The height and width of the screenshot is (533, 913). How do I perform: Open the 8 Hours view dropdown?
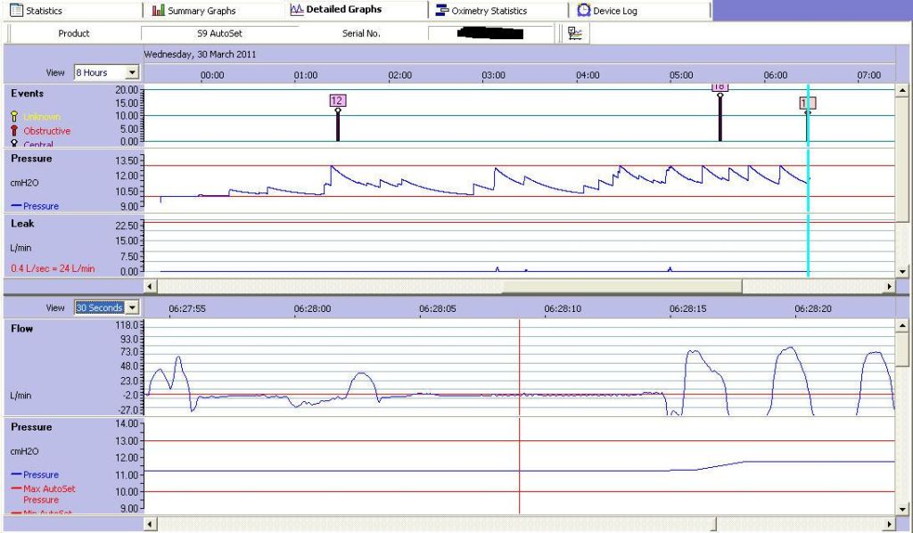[133, 72]
